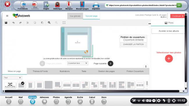Click the horizontal scrollbar under the layouts

click(92, 91)
